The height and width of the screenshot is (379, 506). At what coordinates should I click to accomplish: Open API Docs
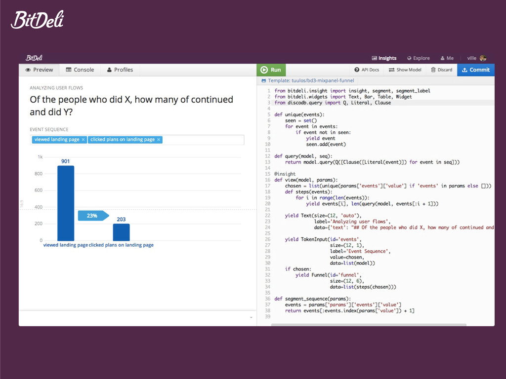[367, 70]
